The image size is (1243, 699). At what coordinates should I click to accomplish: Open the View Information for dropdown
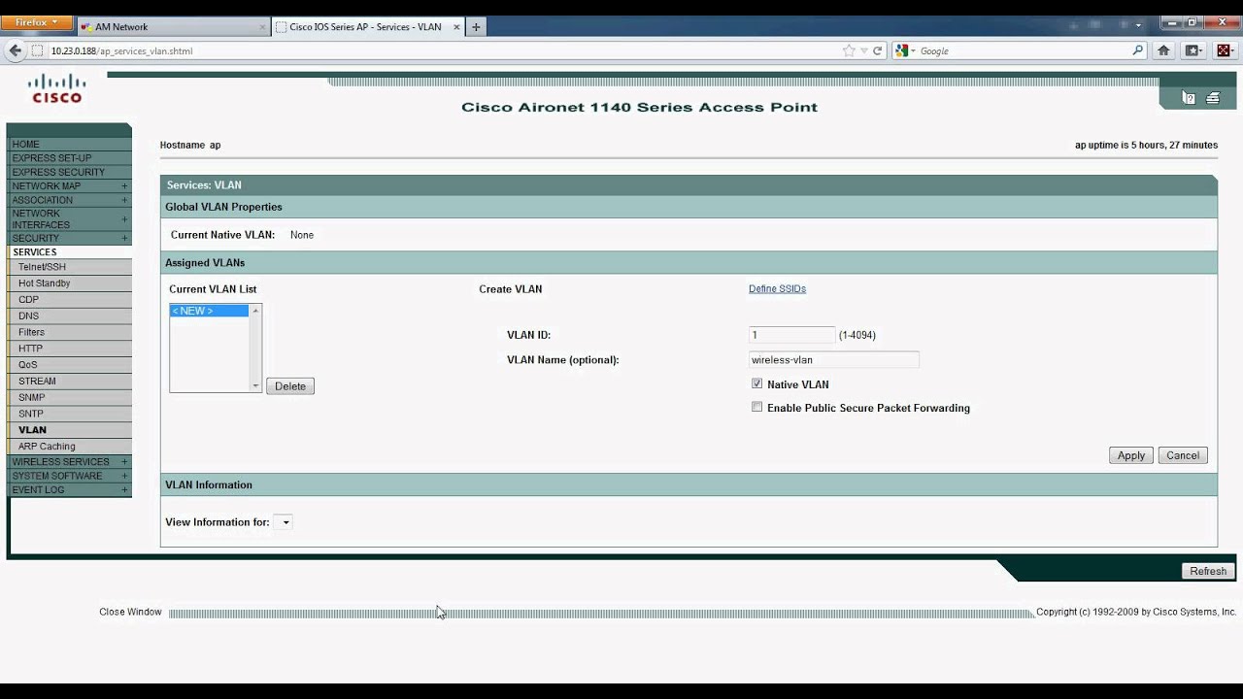pyautogui.click(x=283, y=522)
